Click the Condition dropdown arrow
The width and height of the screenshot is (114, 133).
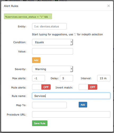[x=71, y=42]
